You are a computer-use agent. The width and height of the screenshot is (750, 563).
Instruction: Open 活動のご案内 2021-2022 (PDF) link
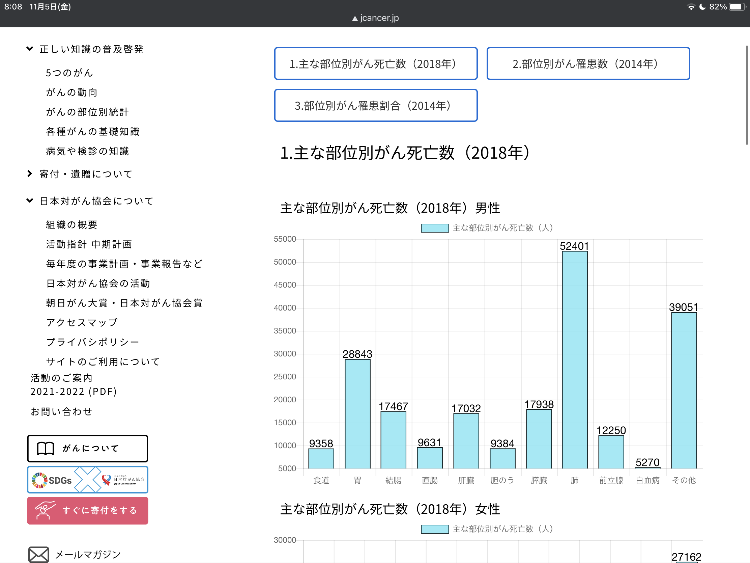click(x=74, y=384)
